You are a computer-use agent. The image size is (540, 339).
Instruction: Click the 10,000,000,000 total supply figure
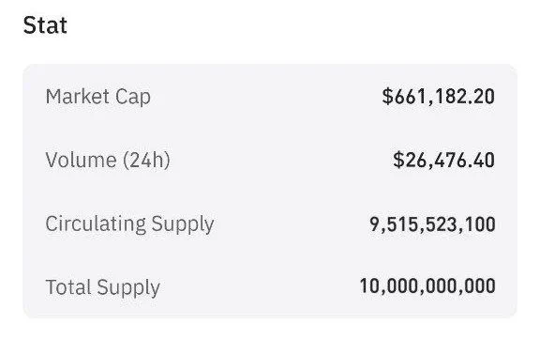tap(427, 285)
